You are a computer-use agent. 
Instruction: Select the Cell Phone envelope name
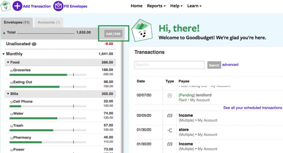(x=23, y=102)
